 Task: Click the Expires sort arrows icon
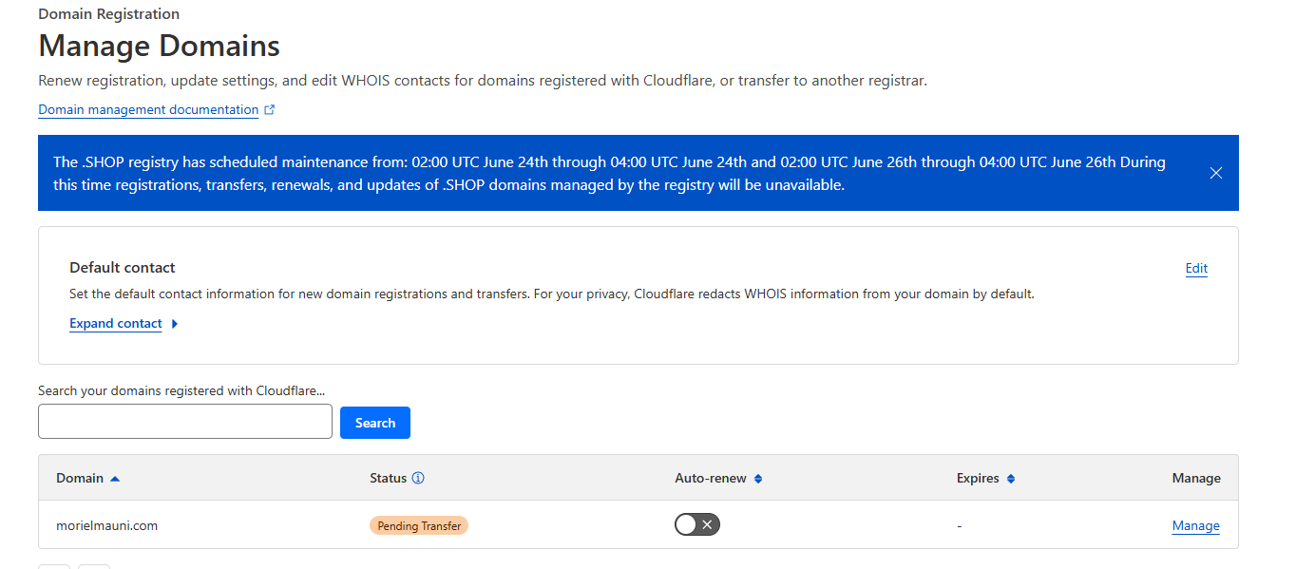pyautogui.click(x=1011, y=479)
